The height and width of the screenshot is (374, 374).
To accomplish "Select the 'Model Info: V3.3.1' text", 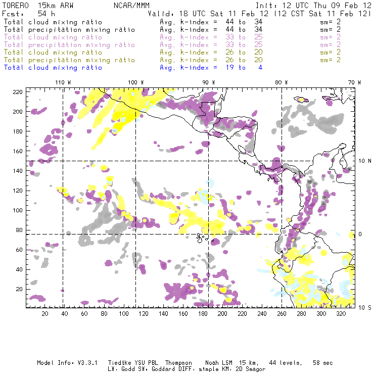I will (x=67, y=363).
